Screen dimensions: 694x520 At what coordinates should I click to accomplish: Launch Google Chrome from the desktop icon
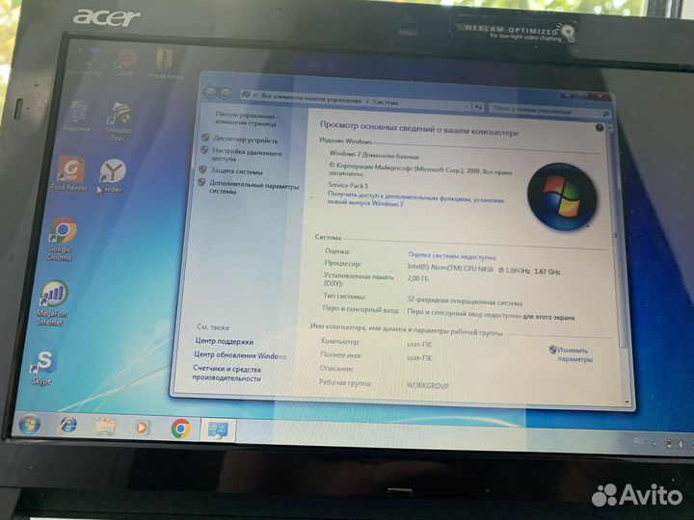pyautogui.click(x=61, y=239)
